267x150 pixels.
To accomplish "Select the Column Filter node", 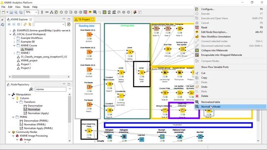I will coord(165,93).
